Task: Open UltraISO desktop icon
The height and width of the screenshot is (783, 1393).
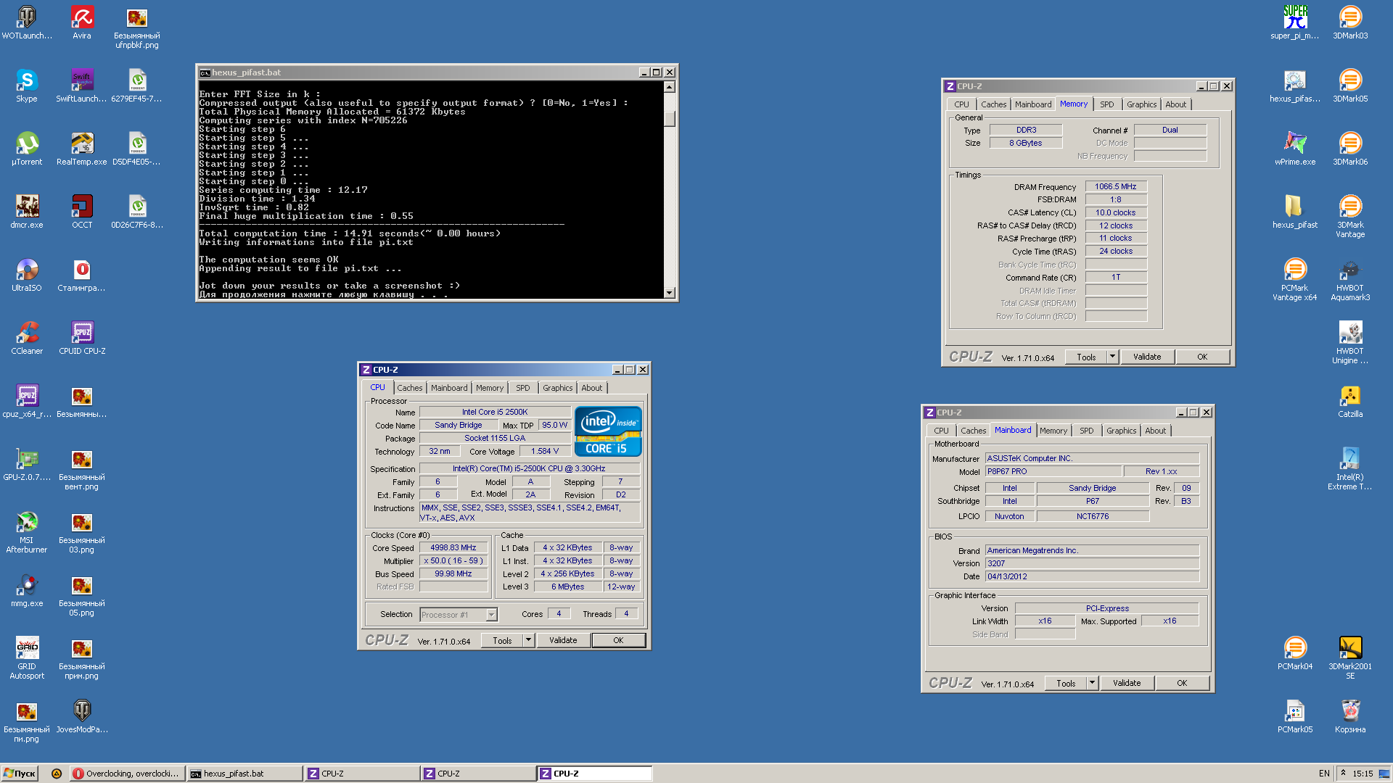Action: pos(27,275)
